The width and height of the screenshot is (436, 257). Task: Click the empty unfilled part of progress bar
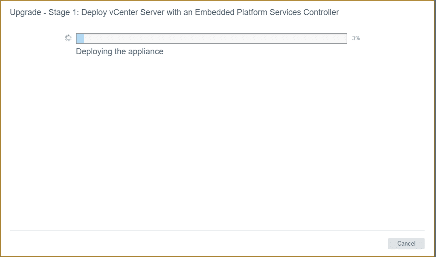(x=214, y=38)
